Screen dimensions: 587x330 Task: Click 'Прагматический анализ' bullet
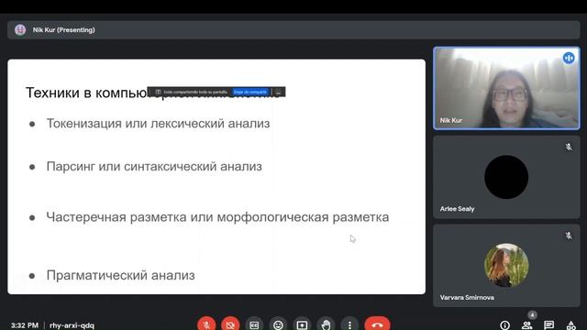tap(120, 275)
